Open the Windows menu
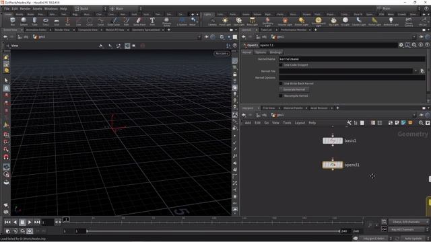431x242 pixels. pyautogui.click(x=51, y=9)
